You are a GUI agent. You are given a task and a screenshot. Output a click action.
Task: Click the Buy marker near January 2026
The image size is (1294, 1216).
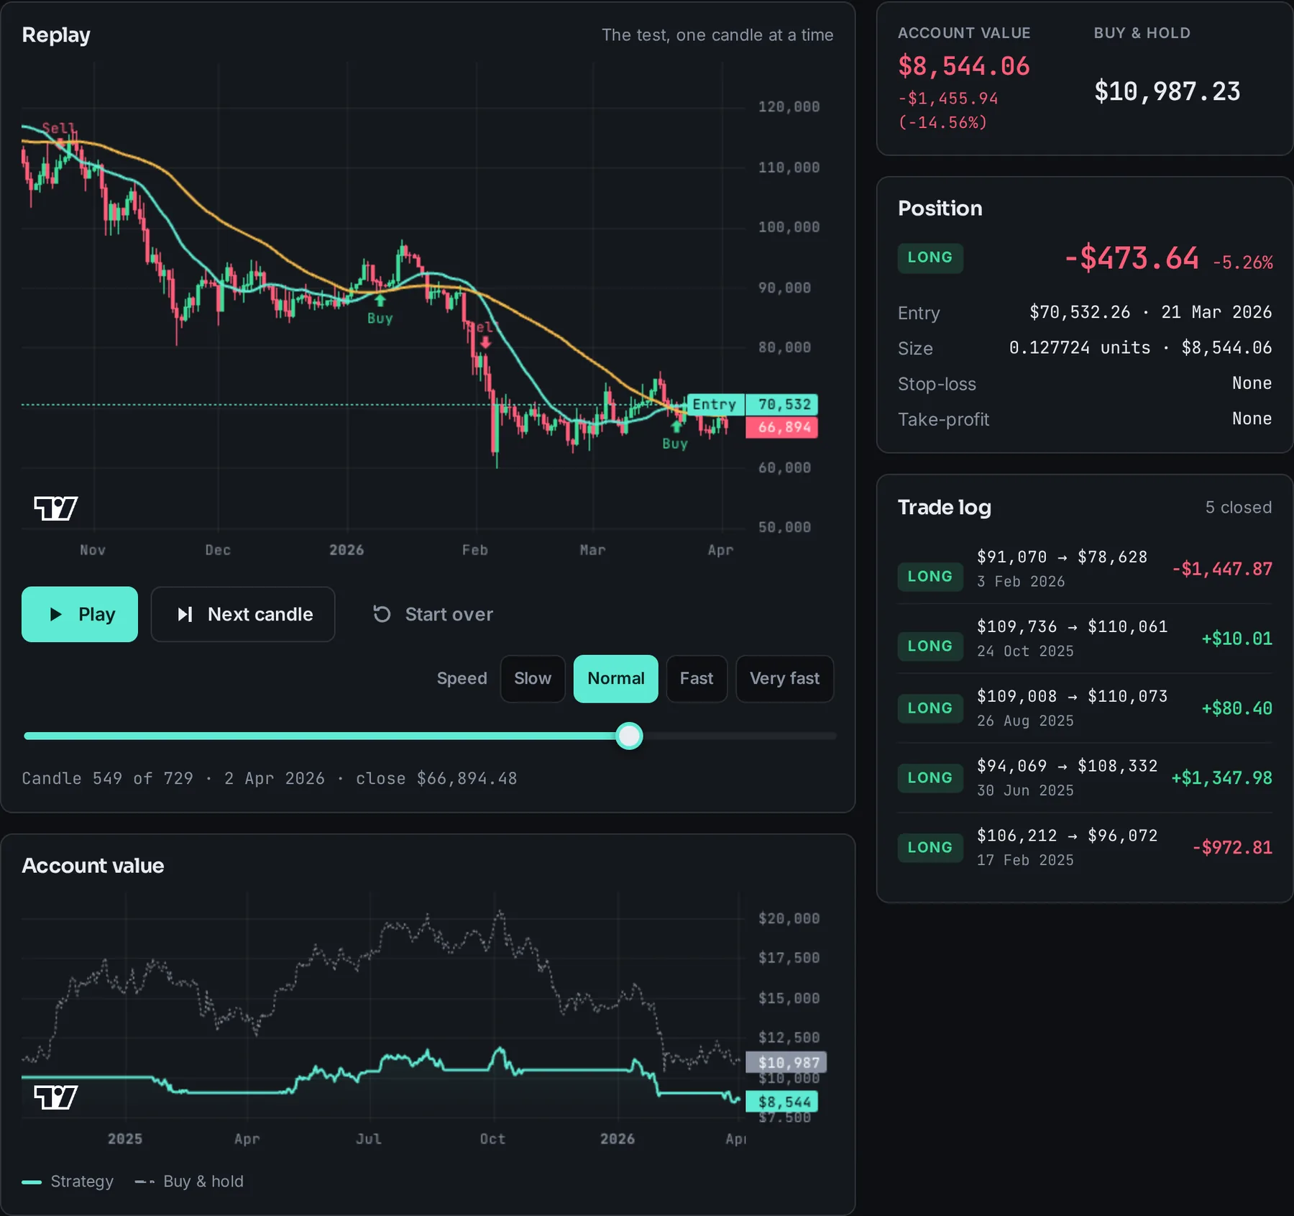pos(380,311)
